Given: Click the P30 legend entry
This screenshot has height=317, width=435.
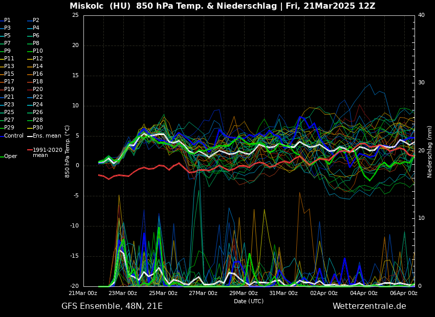Looking at the screenshot, I should coord(38,128).
